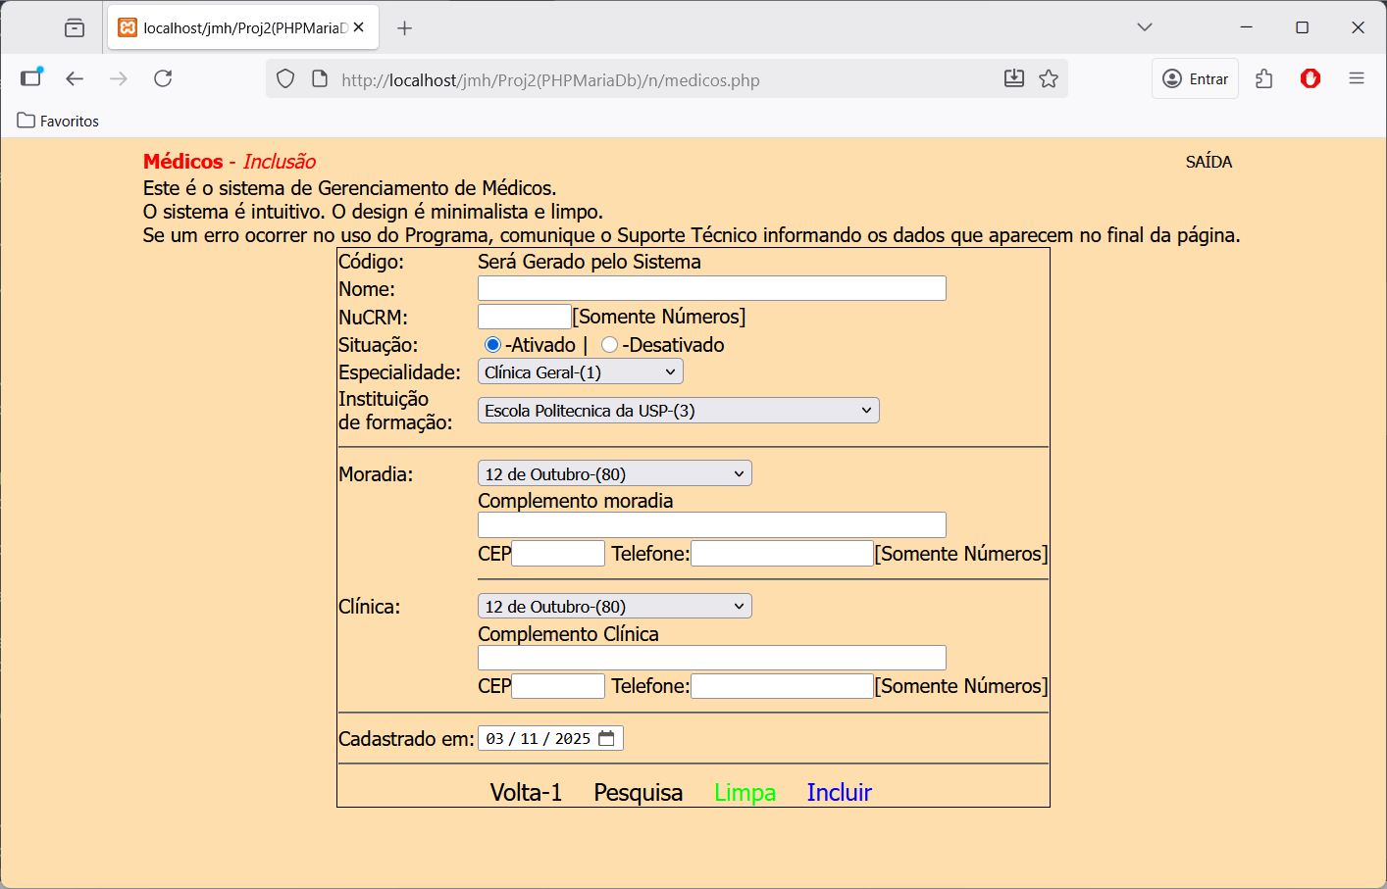The image size is (1387, 889).
Task: Bookmark this page with the star icon
Action: click(x=1049, y=78)
